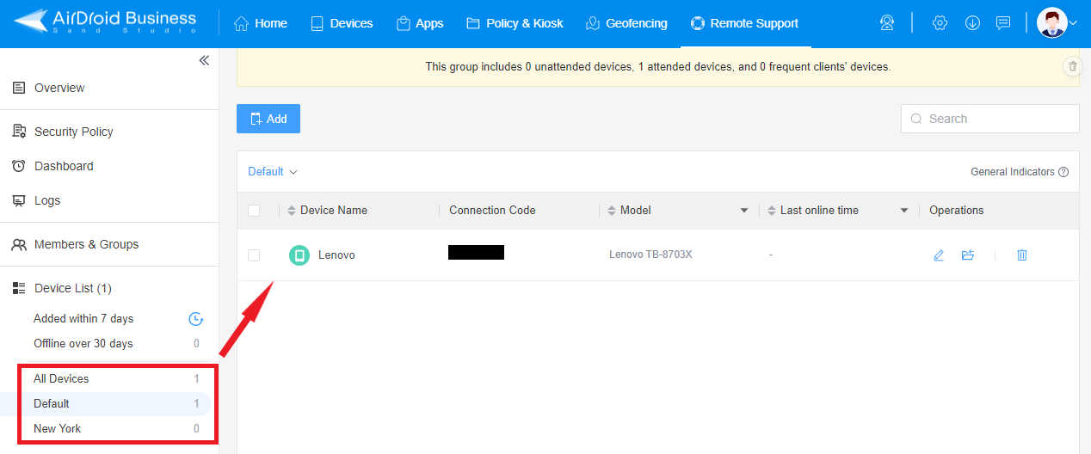Click the Lenovo device tablet icon

(x=299, y=255)
